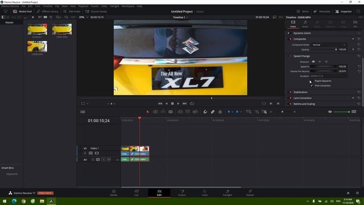Reset Composite section with its reset icon
The height and width of the screenshot is (205, 364).
point(359,39)
